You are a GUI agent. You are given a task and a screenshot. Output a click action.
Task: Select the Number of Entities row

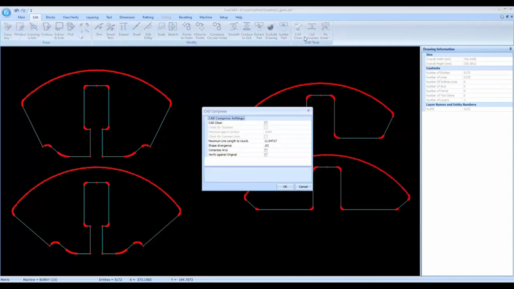pos(467,73)
